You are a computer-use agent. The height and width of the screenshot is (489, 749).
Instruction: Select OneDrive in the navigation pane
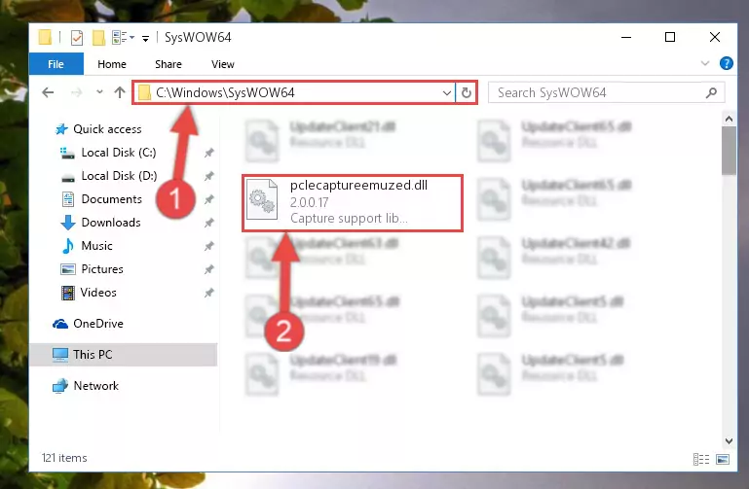coord(88,324)
